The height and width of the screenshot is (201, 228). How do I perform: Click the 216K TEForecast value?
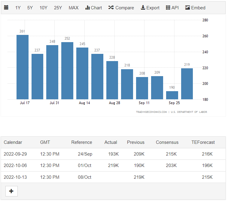(x=207, y=154)
